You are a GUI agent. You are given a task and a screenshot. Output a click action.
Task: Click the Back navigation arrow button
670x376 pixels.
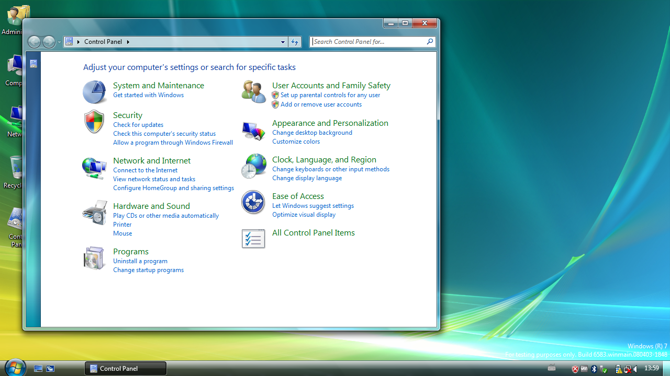point(34,42)
